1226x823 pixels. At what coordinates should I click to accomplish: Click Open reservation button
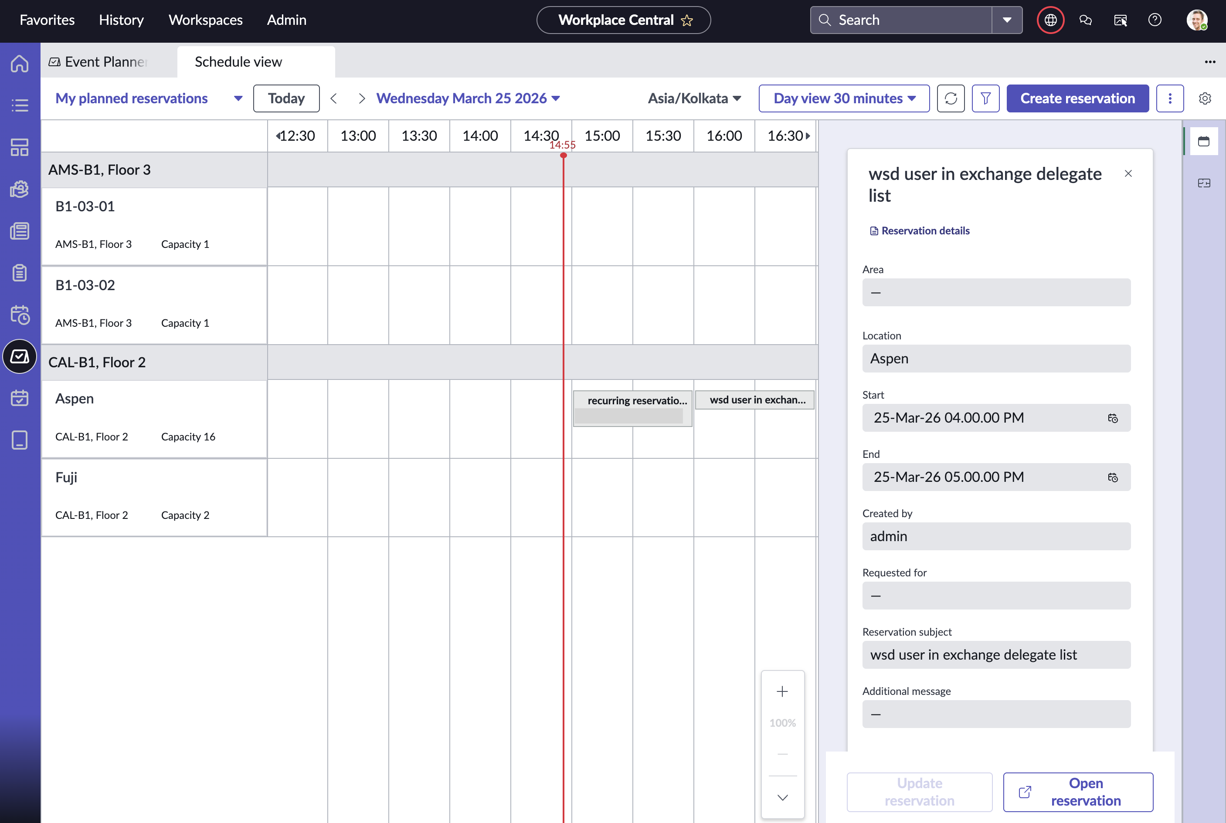coord(1077,792)
